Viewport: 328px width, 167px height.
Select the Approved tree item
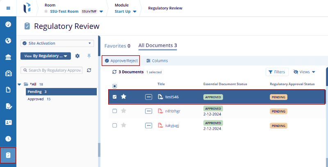coord(36,99)
